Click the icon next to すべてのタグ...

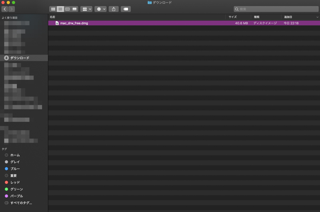coord(6,203)
